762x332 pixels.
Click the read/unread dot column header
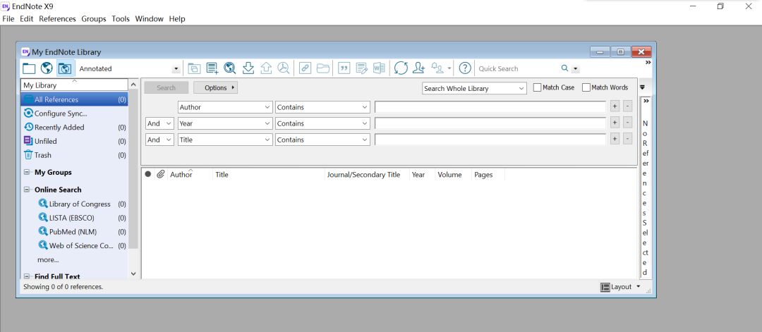pos(147,174)
